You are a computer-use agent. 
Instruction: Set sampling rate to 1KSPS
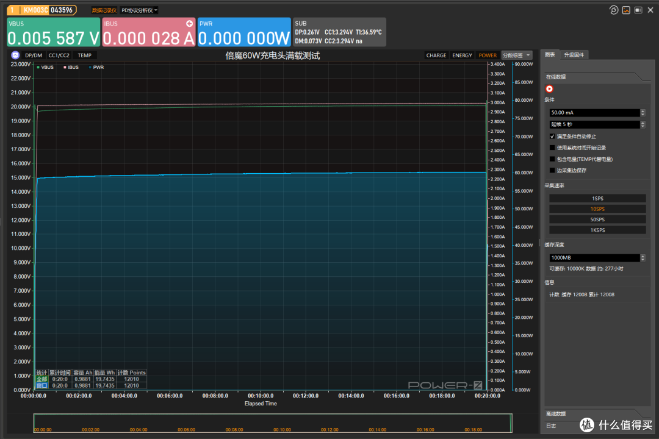pos(597,230)
